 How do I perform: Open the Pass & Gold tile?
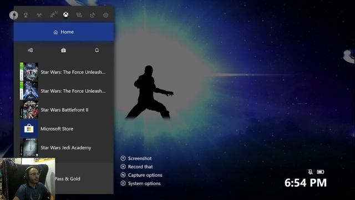pyautogui.click(x=84, y=178)
